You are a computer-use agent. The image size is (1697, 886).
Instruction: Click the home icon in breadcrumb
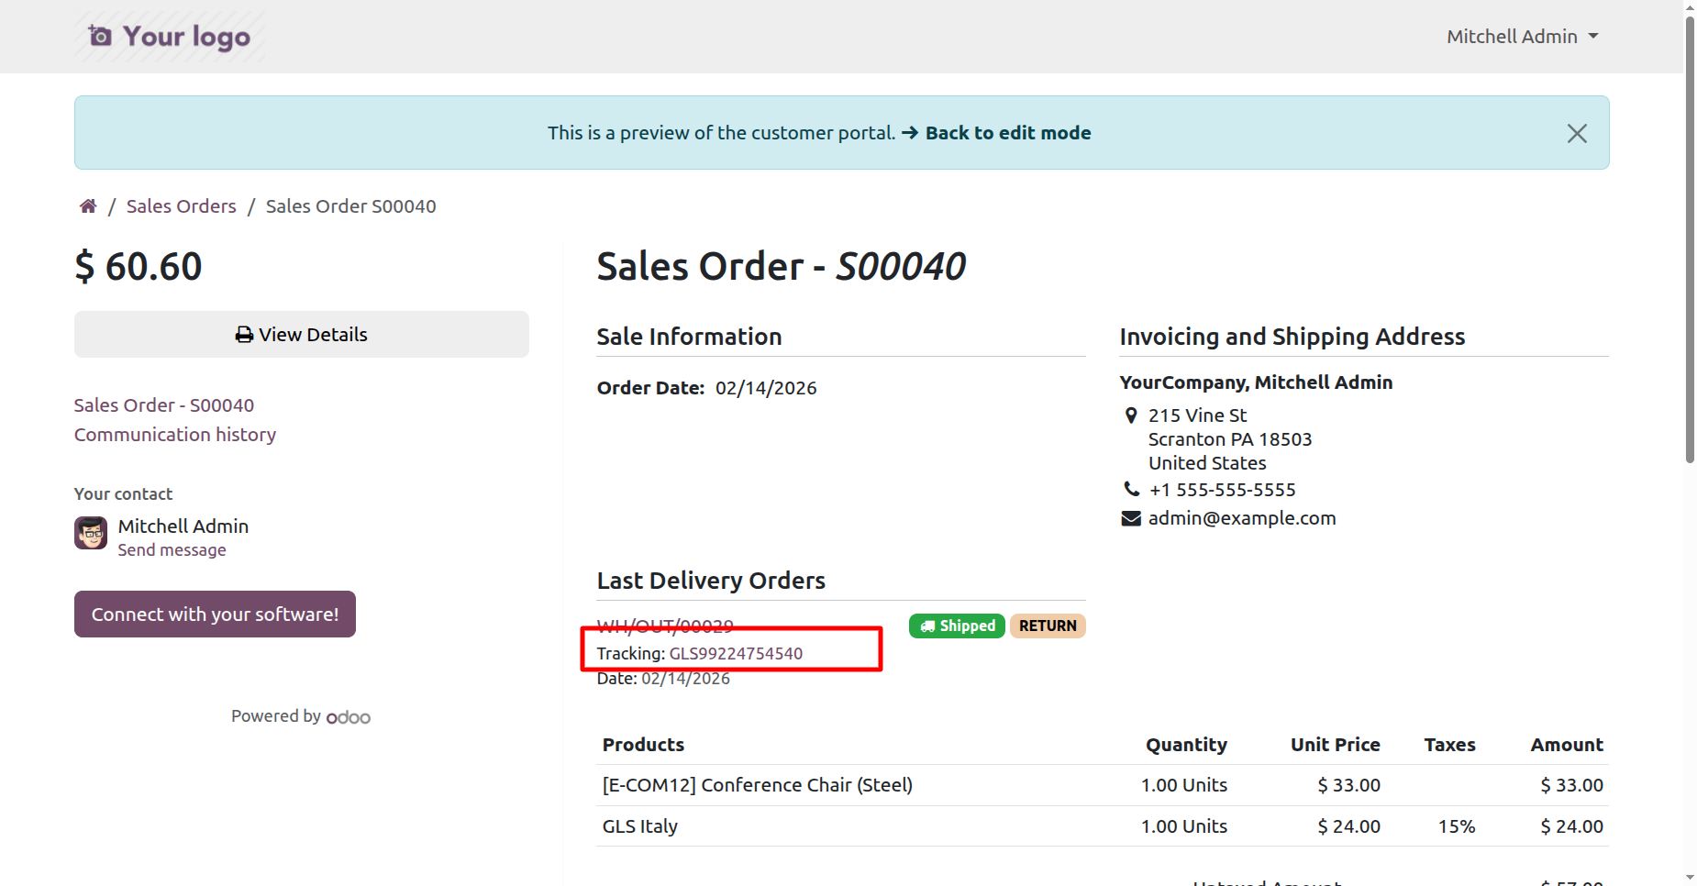88,206
